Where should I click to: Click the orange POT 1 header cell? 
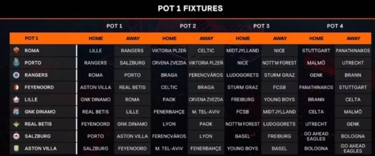[x=43, y=39]
